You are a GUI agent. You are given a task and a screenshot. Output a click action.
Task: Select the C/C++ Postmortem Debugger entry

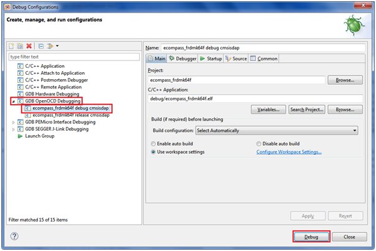click(57, 80)
